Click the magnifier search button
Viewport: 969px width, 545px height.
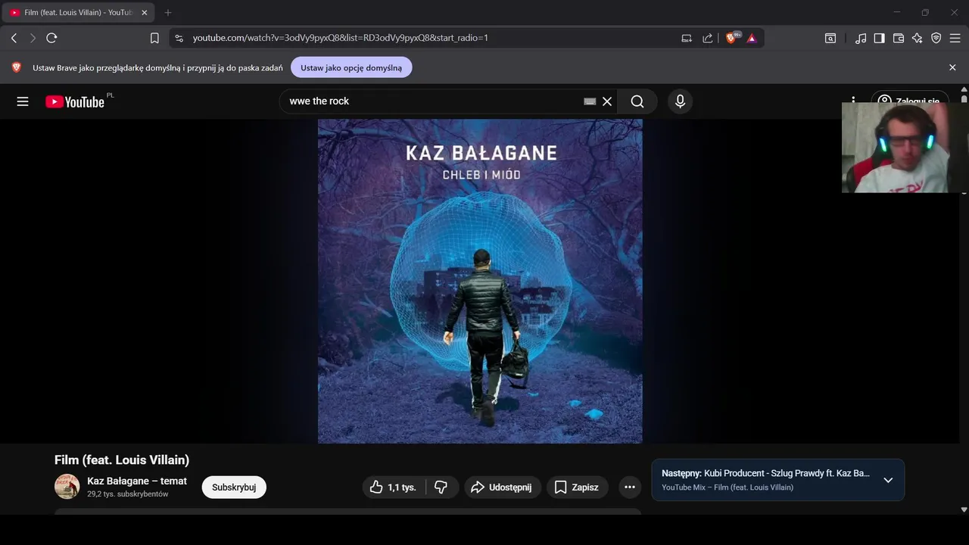(637, 101)
